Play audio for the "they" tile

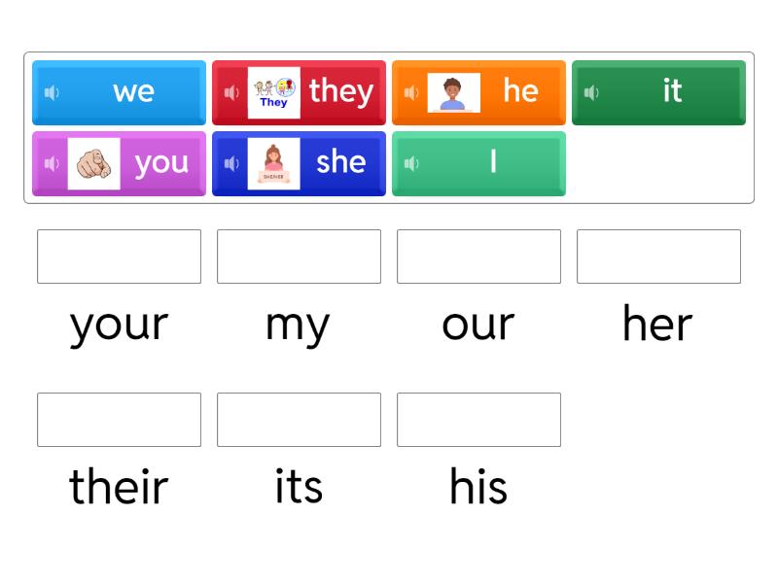[230, 92]
